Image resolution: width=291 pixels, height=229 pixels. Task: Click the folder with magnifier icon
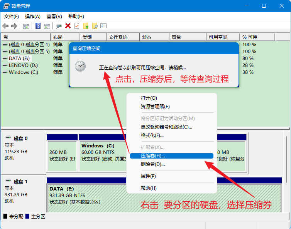[95, 26]
